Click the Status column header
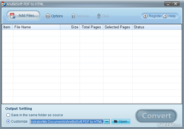 click(x=157, y=27)
